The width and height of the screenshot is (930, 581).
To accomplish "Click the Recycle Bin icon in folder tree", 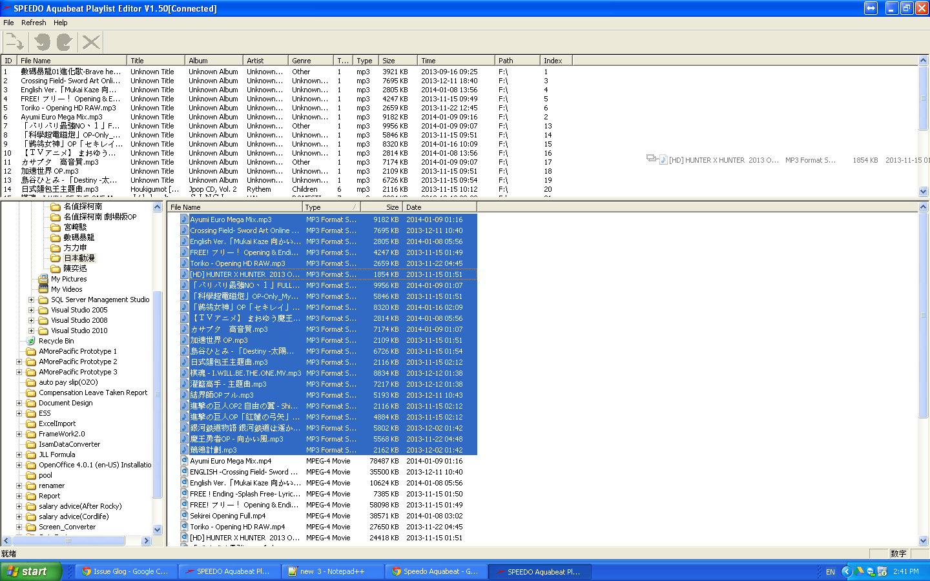I will pos(30,341).
